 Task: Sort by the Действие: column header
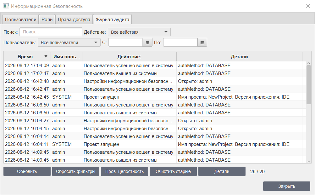130,57
